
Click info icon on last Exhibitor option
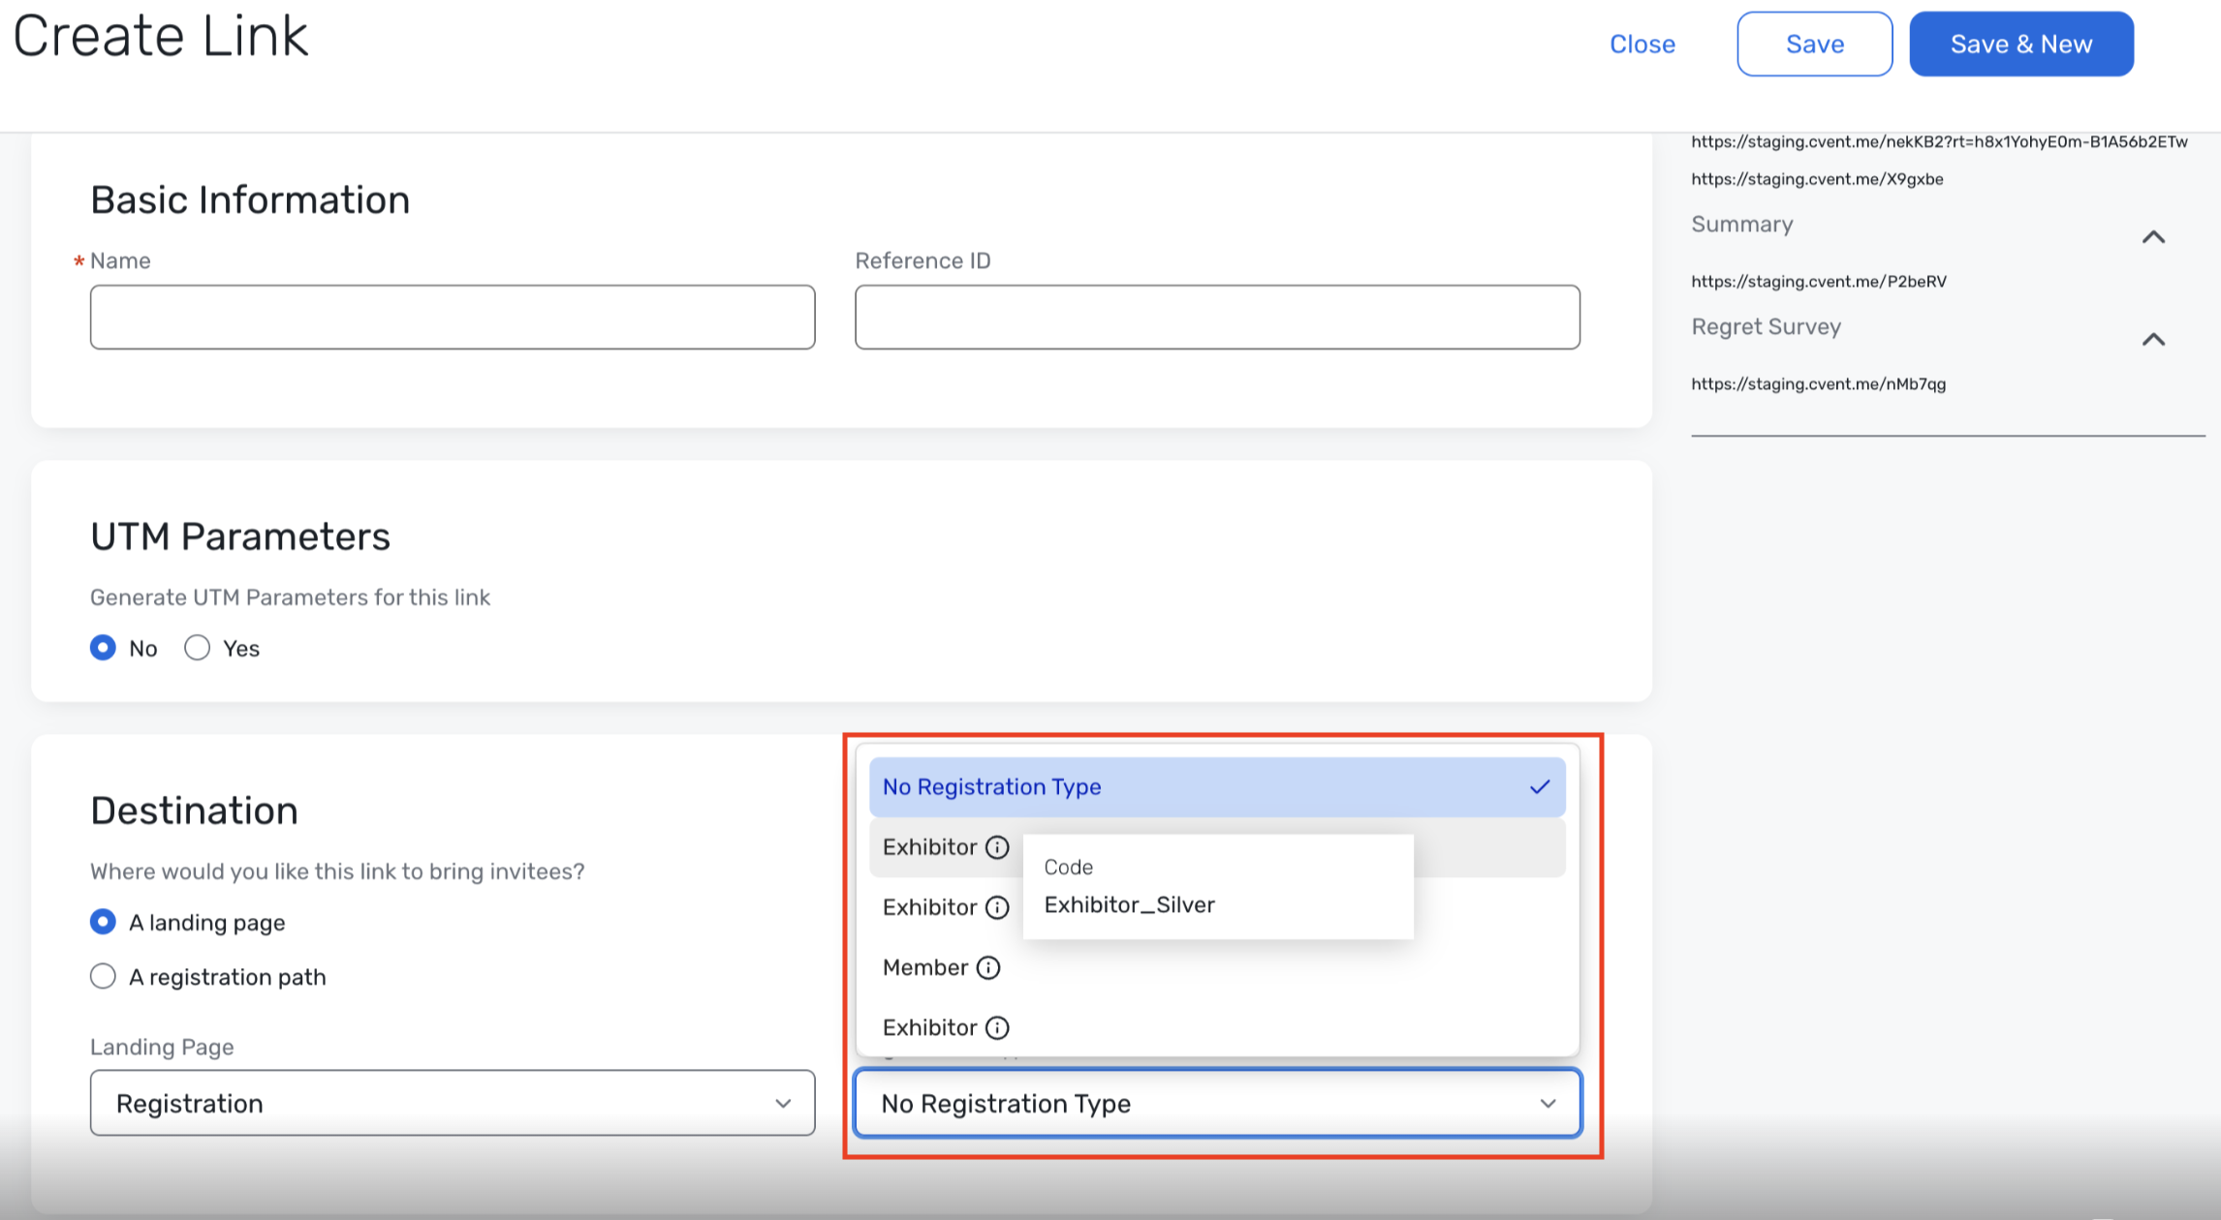[997, 1027]
